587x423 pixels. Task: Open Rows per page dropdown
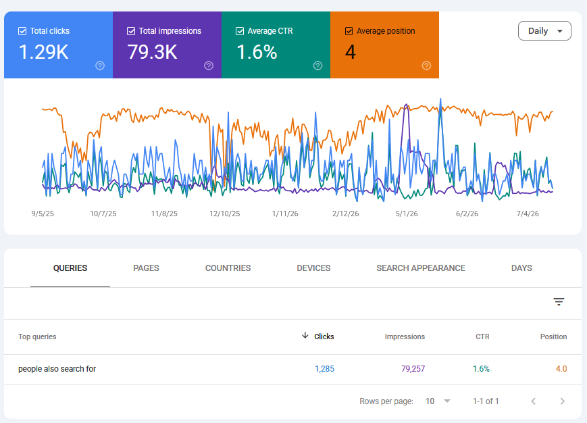coord(438,401)
